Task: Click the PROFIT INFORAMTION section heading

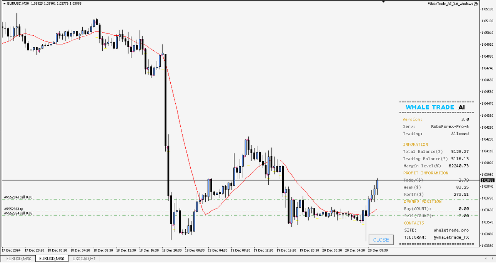Action: [x=426, y=173]
